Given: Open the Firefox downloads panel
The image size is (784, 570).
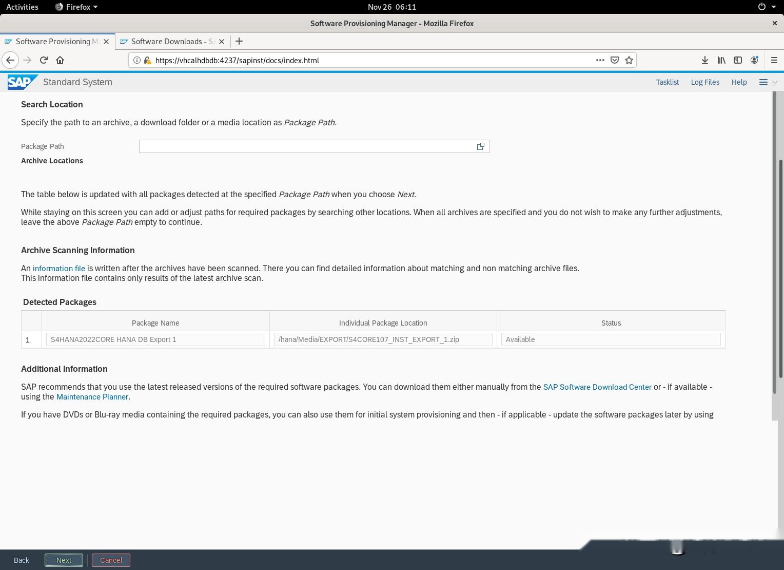Looking at the screenshot, I should point(705,60).
